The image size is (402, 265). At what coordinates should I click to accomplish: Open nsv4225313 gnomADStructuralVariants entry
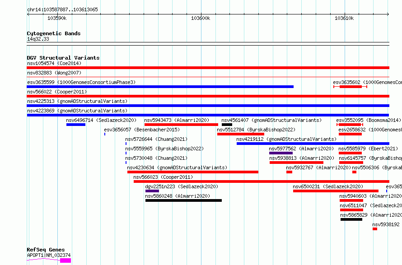[x=77, y=101]
